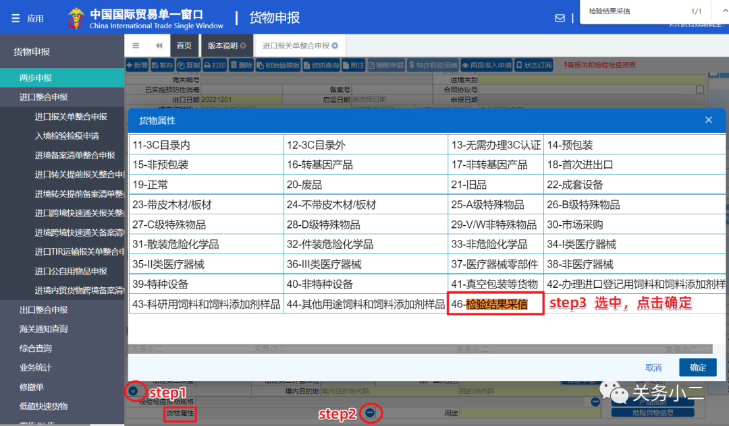Click the double left arrow tab scroll icon
729x426 pixels.
pyautogui.click(x=159, y=45)
